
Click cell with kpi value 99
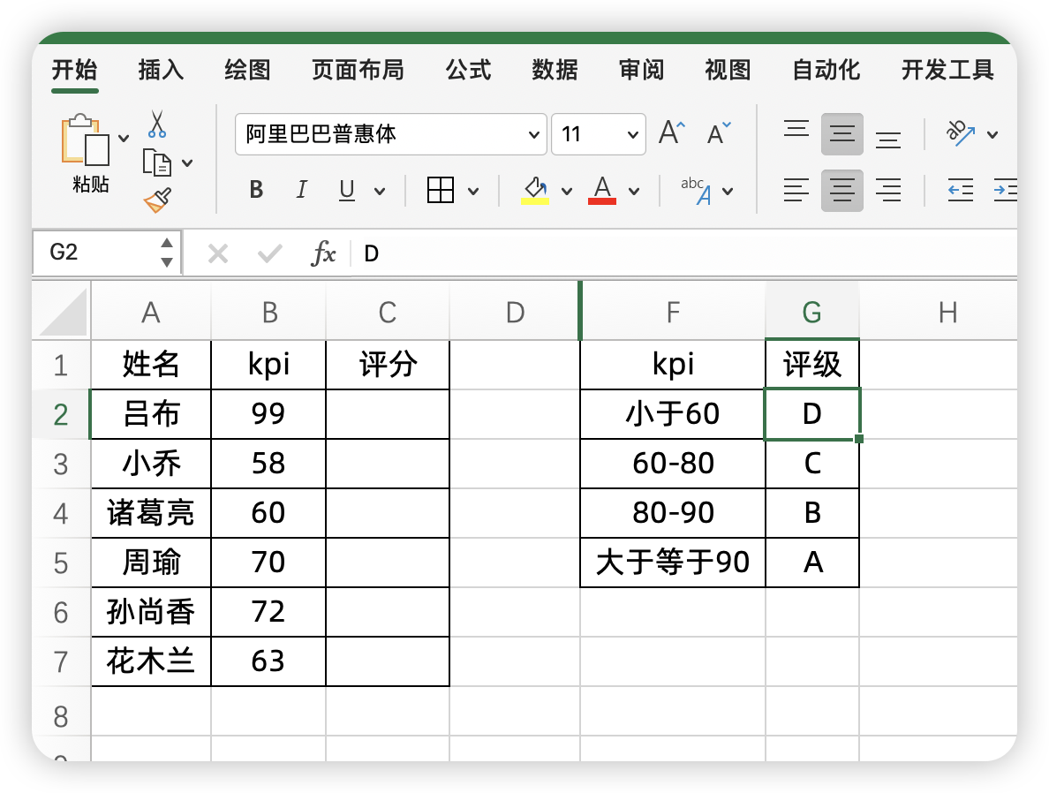268,414
